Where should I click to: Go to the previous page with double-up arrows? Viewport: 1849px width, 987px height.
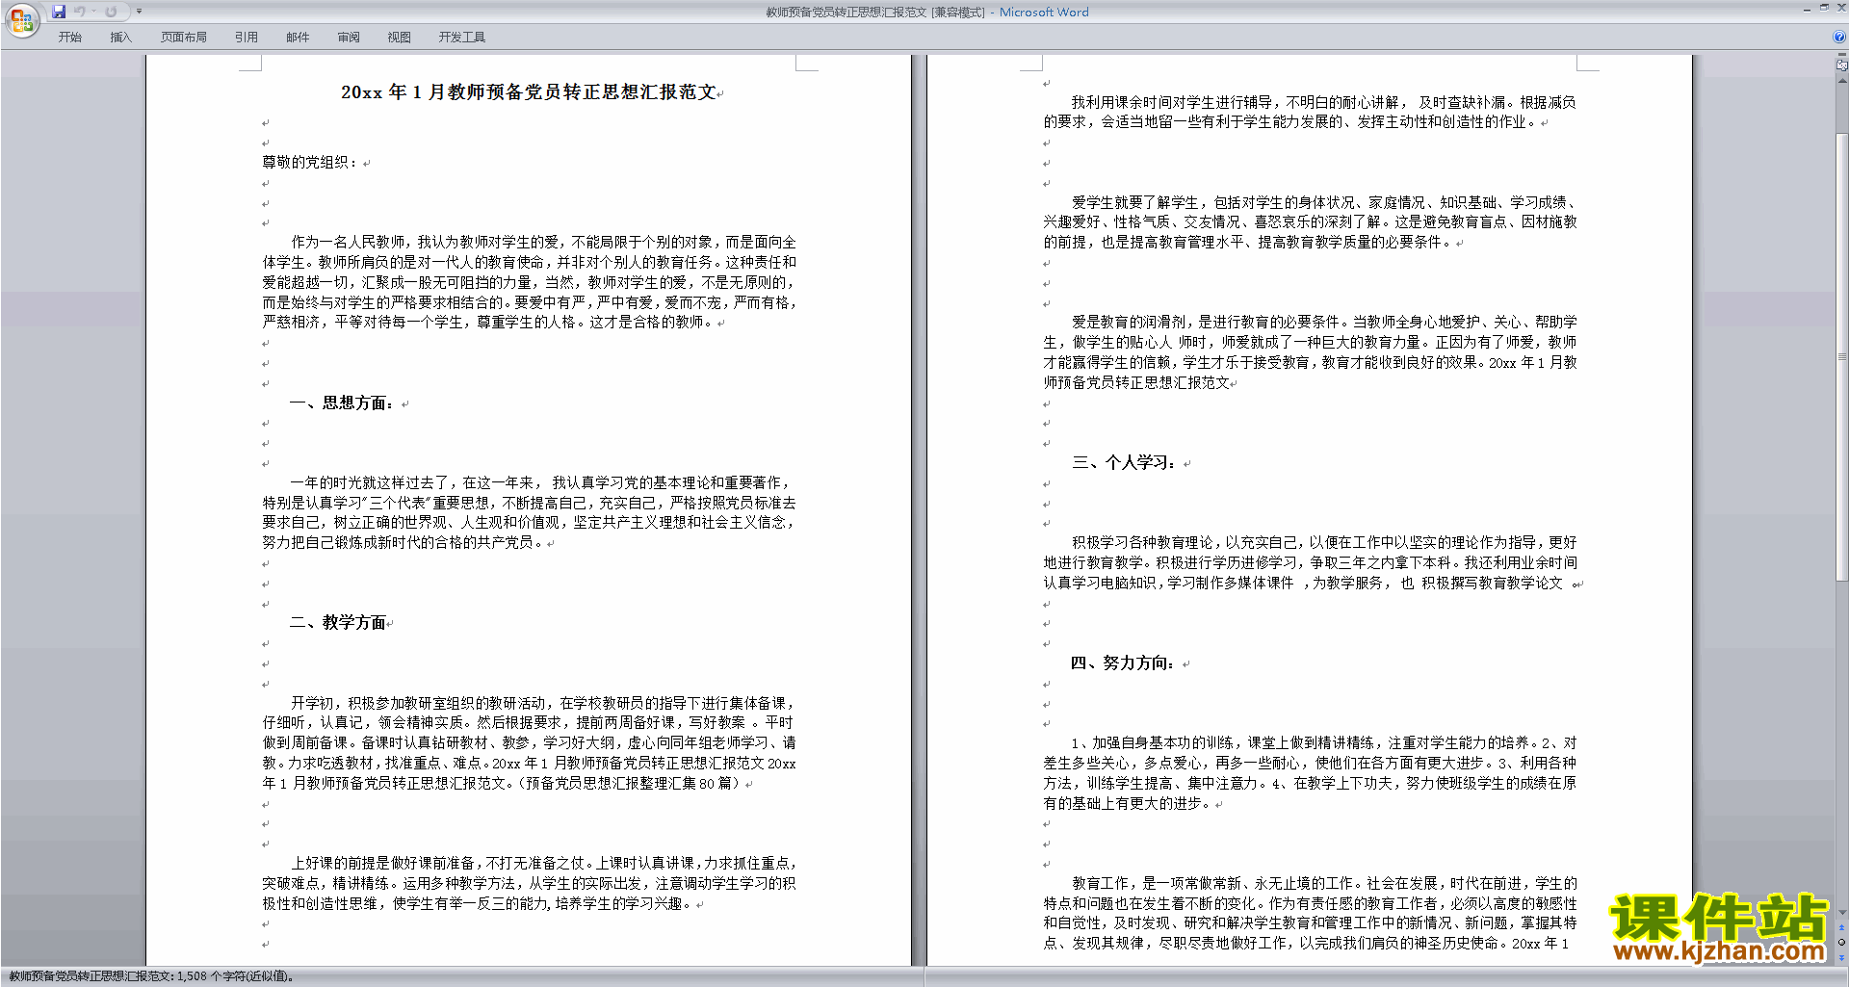click(1842, 928)
